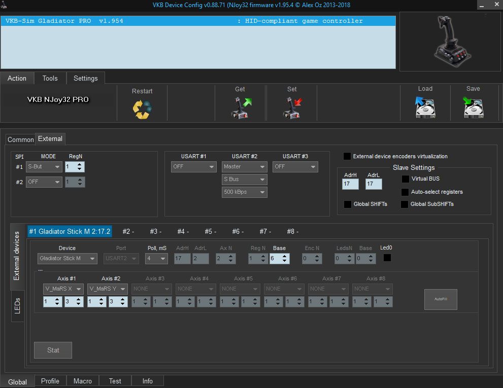The height and width of the screenshot is (388, 503).
Task: Enable the Global SHIFTs checkbox
Action: click(348, 204)
